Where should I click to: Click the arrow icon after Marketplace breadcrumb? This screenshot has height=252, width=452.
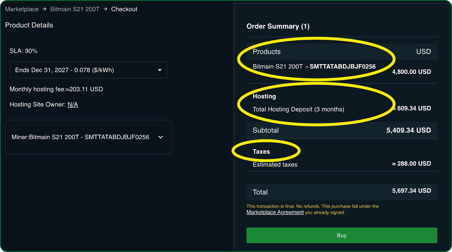pos(44,9)
